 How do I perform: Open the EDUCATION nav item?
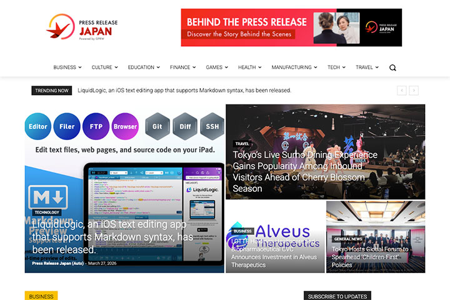coord(141,67)
